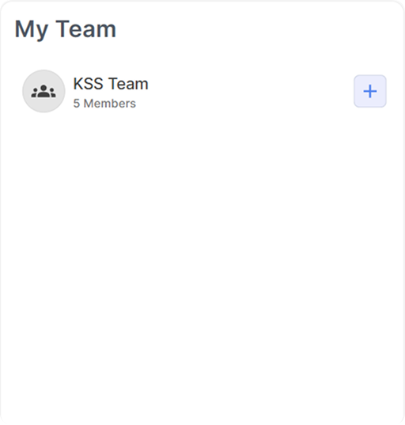Open the KSS Team name label

point(111,84)
